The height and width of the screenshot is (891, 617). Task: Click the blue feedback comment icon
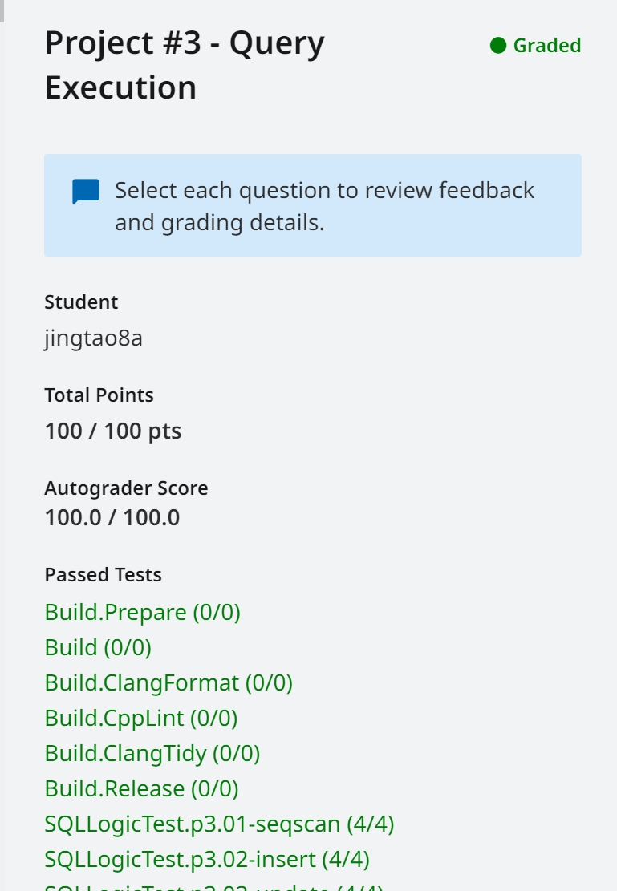pos(86,191)
